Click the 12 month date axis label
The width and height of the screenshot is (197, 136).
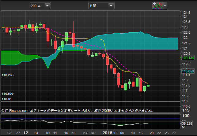(26, 133)
